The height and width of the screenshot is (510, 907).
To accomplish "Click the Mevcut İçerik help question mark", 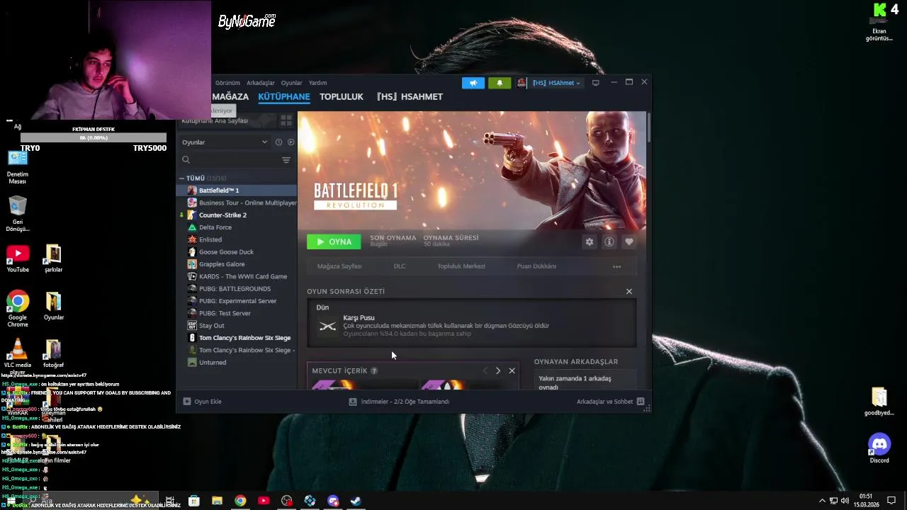I will tap(374, 371).
